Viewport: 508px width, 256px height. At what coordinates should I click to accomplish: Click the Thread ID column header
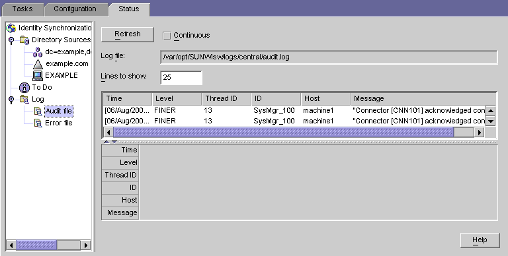[x=227, y=99]
